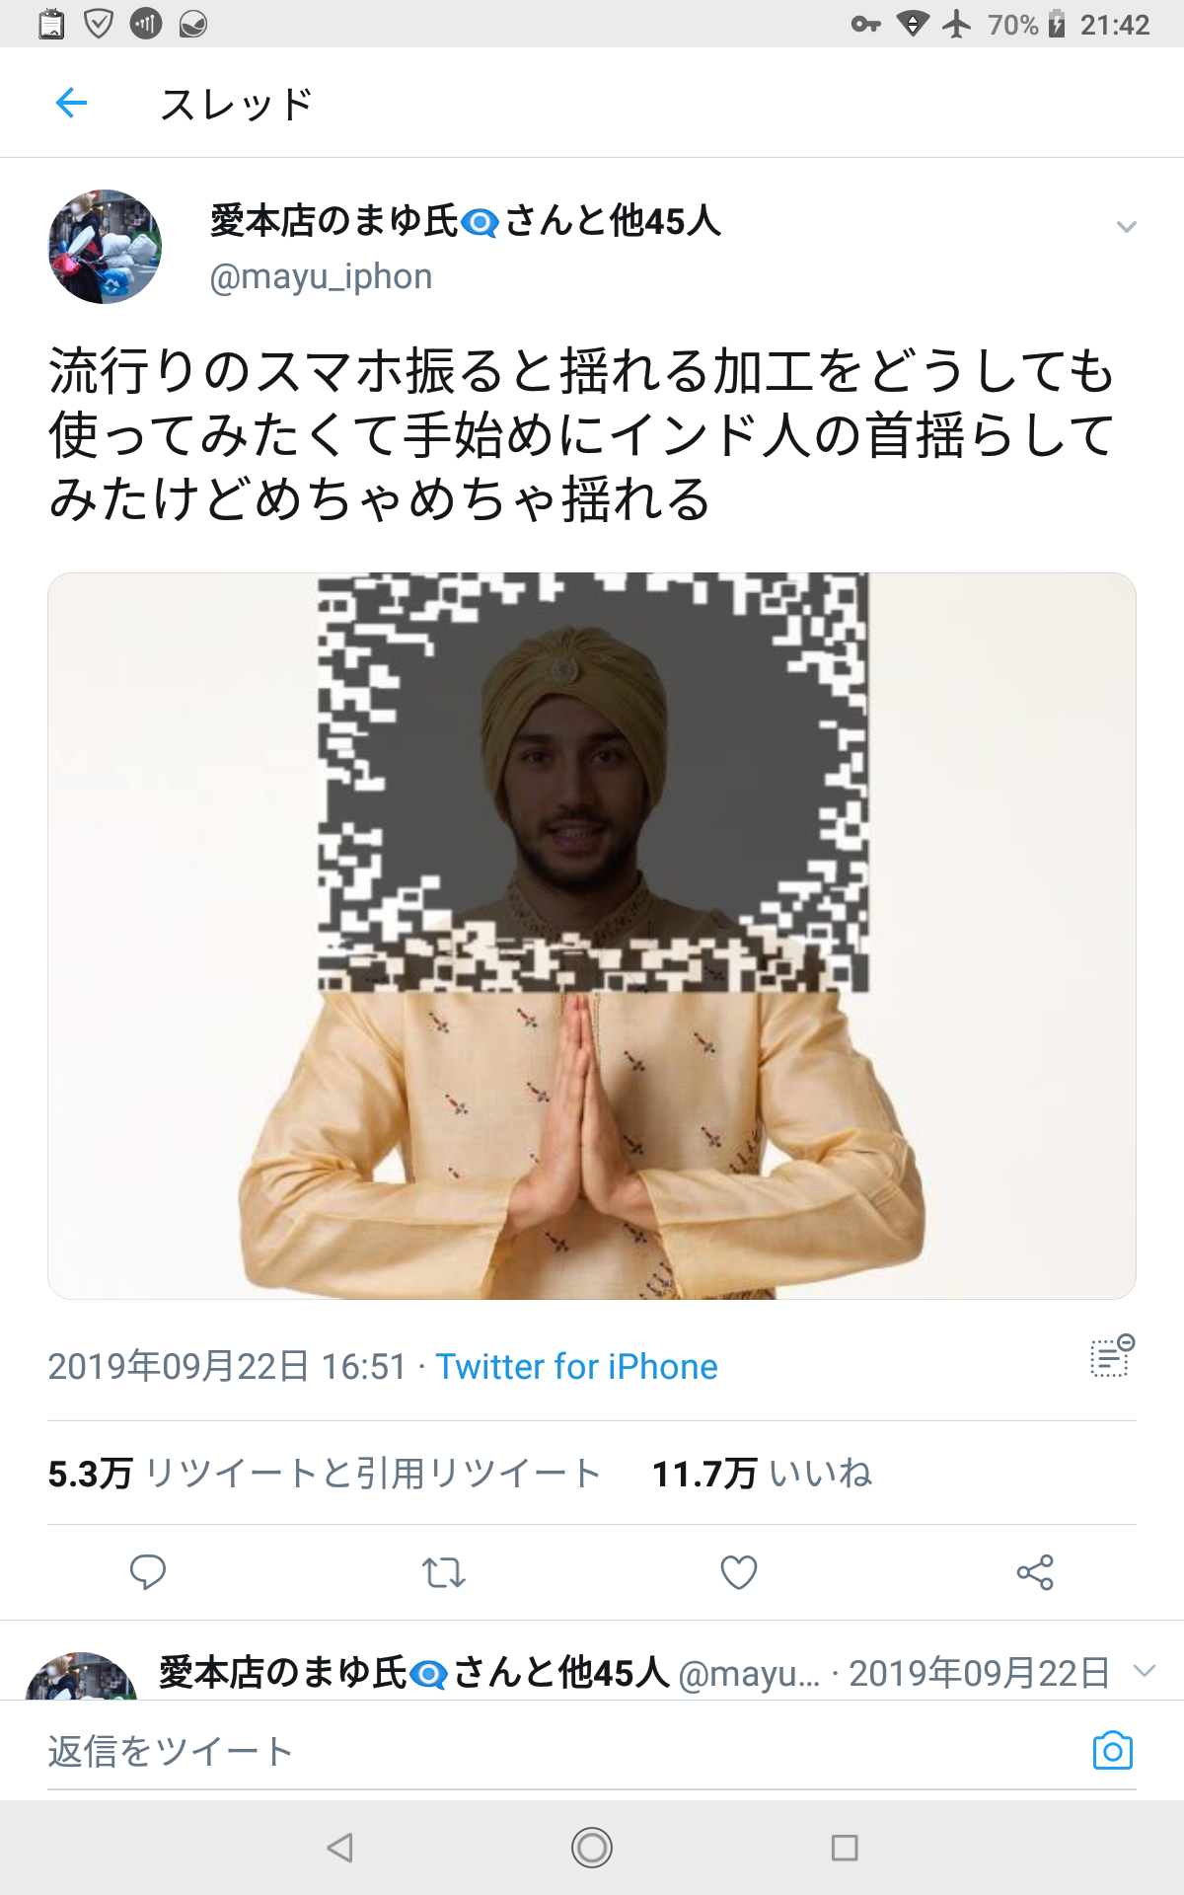
Task: Tap the Android back triangle
Action: click(340, 1847)
